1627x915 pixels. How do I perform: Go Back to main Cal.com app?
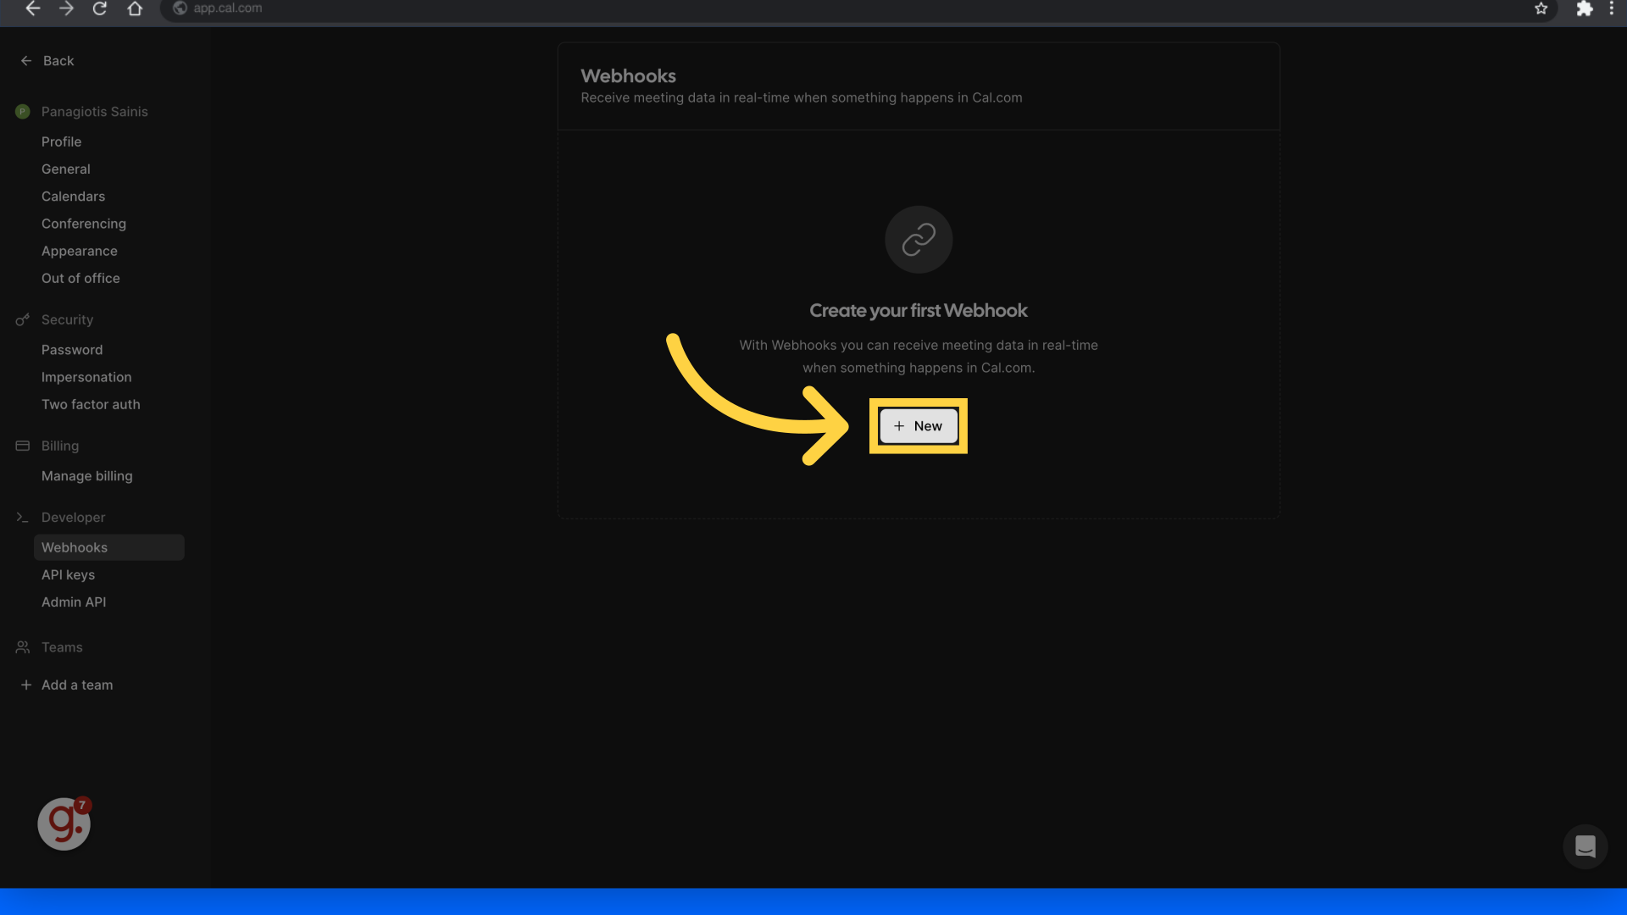point(47,61)
